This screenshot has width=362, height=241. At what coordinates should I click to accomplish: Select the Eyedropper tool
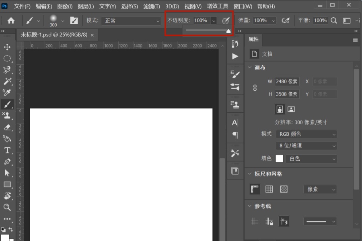(x=7, y=92)
